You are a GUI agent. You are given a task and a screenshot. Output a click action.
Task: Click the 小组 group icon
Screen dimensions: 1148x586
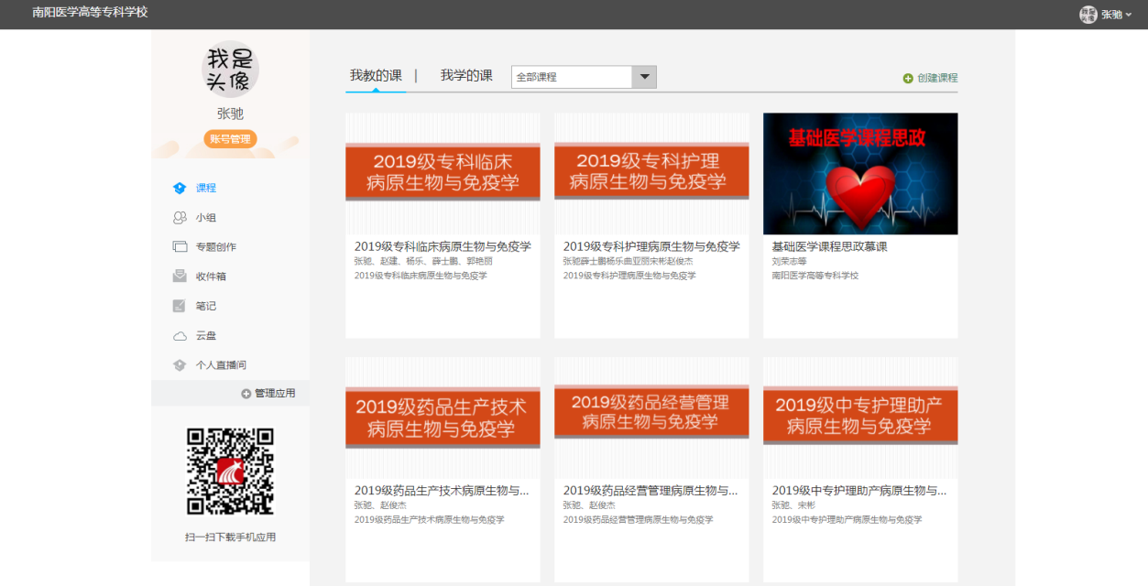[x=180, y=218]
